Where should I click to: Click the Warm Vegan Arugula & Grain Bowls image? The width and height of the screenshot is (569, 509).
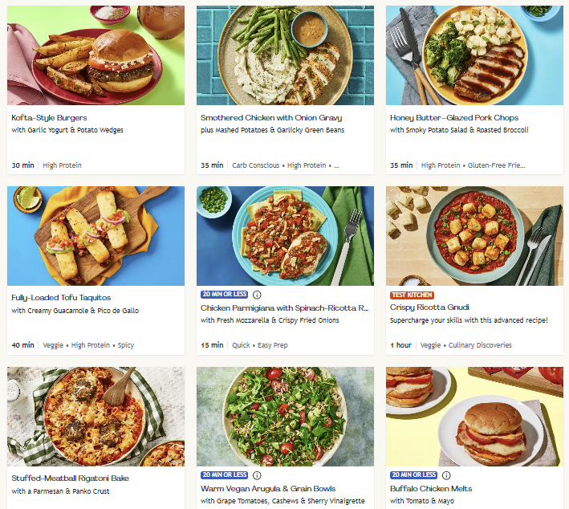[x=285, y=417]
